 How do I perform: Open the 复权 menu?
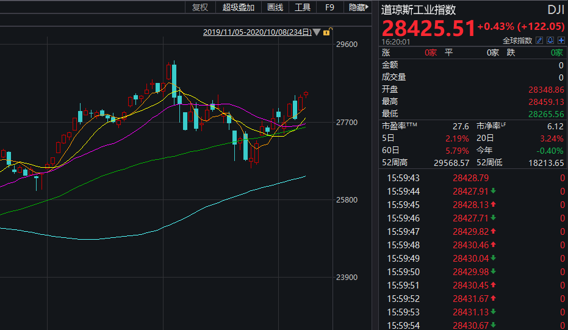coord(200,7)
